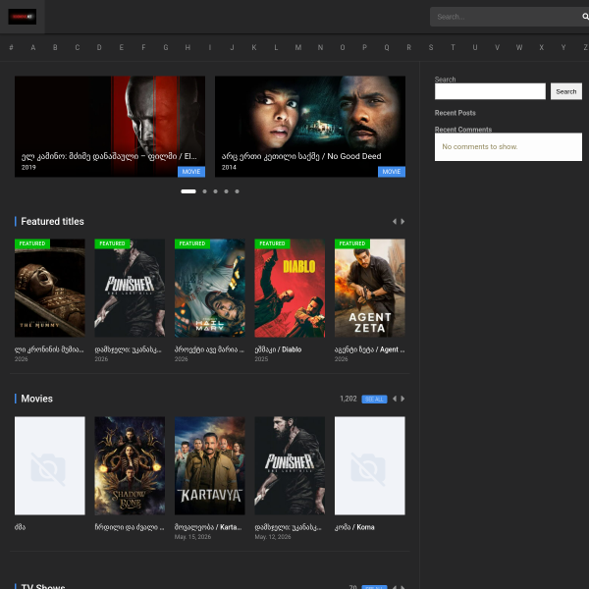589x589 pixels.
Task: Filter titles by letter G
Action: 166,48
